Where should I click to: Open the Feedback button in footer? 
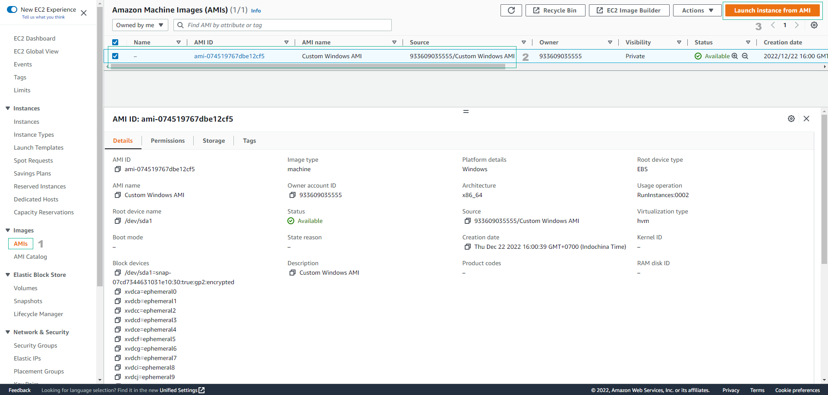[19, 390]
